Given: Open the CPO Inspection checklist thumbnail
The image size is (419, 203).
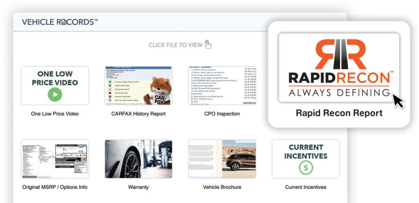Looking at the screenshot, I should (x=222, y=86).
